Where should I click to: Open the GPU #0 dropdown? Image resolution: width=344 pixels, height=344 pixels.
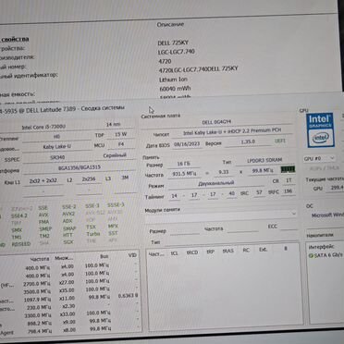(x=319, y=159)
